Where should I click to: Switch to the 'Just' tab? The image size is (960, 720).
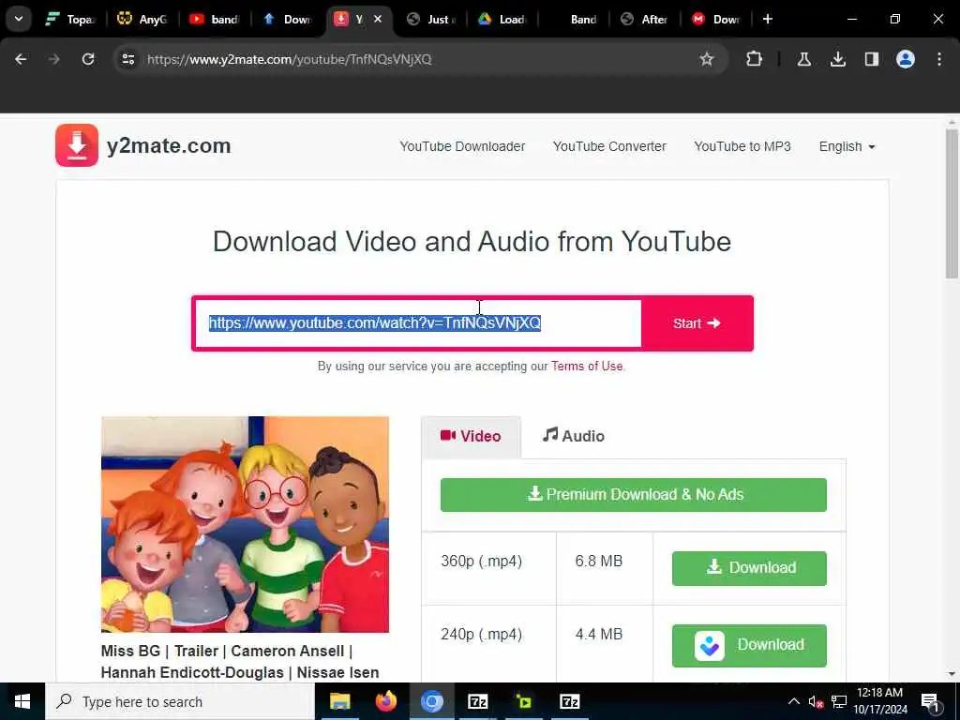431,19
